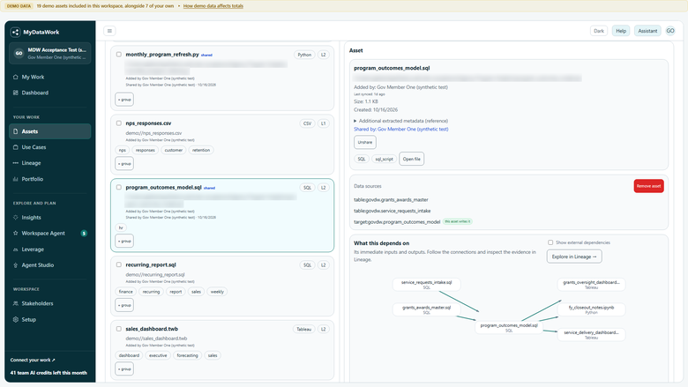
Task: Open the Assistant panel
Action: 647,31
